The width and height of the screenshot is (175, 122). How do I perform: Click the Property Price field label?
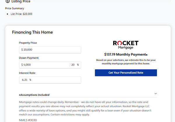click(x=28, y=43)
